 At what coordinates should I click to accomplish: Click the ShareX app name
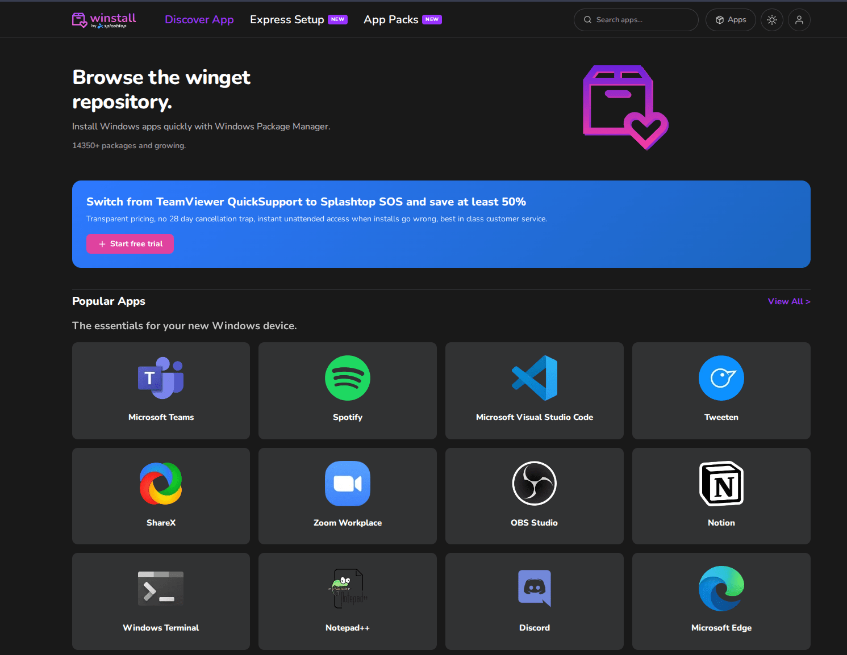point(161,523)
